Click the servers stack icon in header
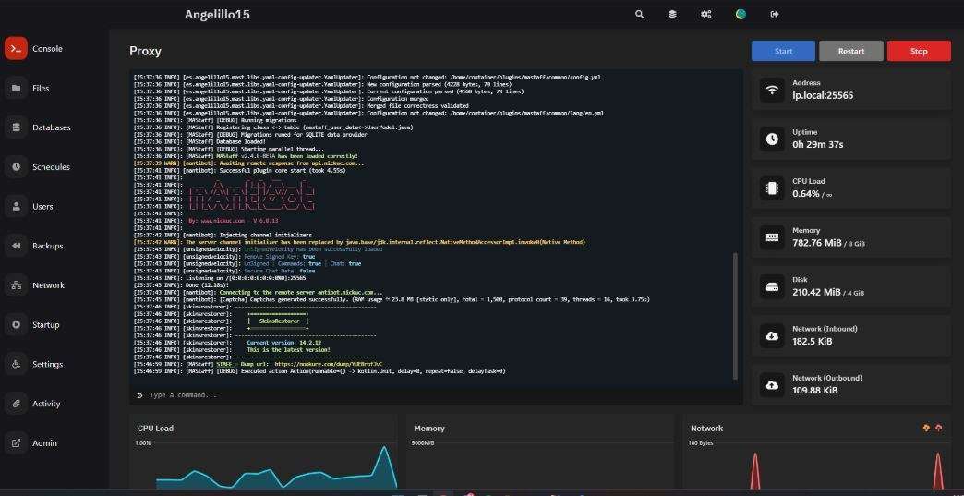This screenshot has height=496, width=964. pyautogui.click(x=672, y=14)
